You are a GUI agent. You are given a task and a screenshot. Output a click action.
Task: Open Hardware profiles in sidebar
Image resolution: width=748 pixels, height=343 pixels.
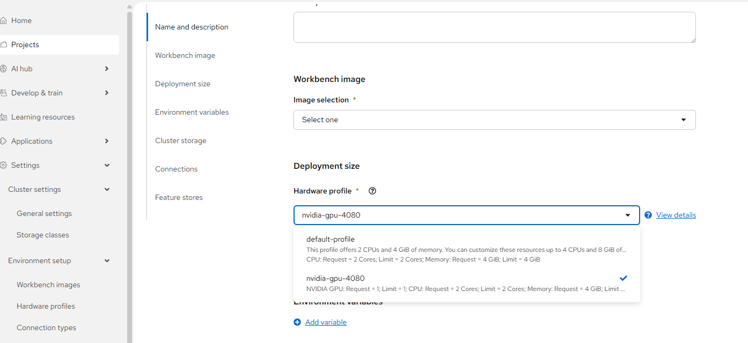click(46, 306)
